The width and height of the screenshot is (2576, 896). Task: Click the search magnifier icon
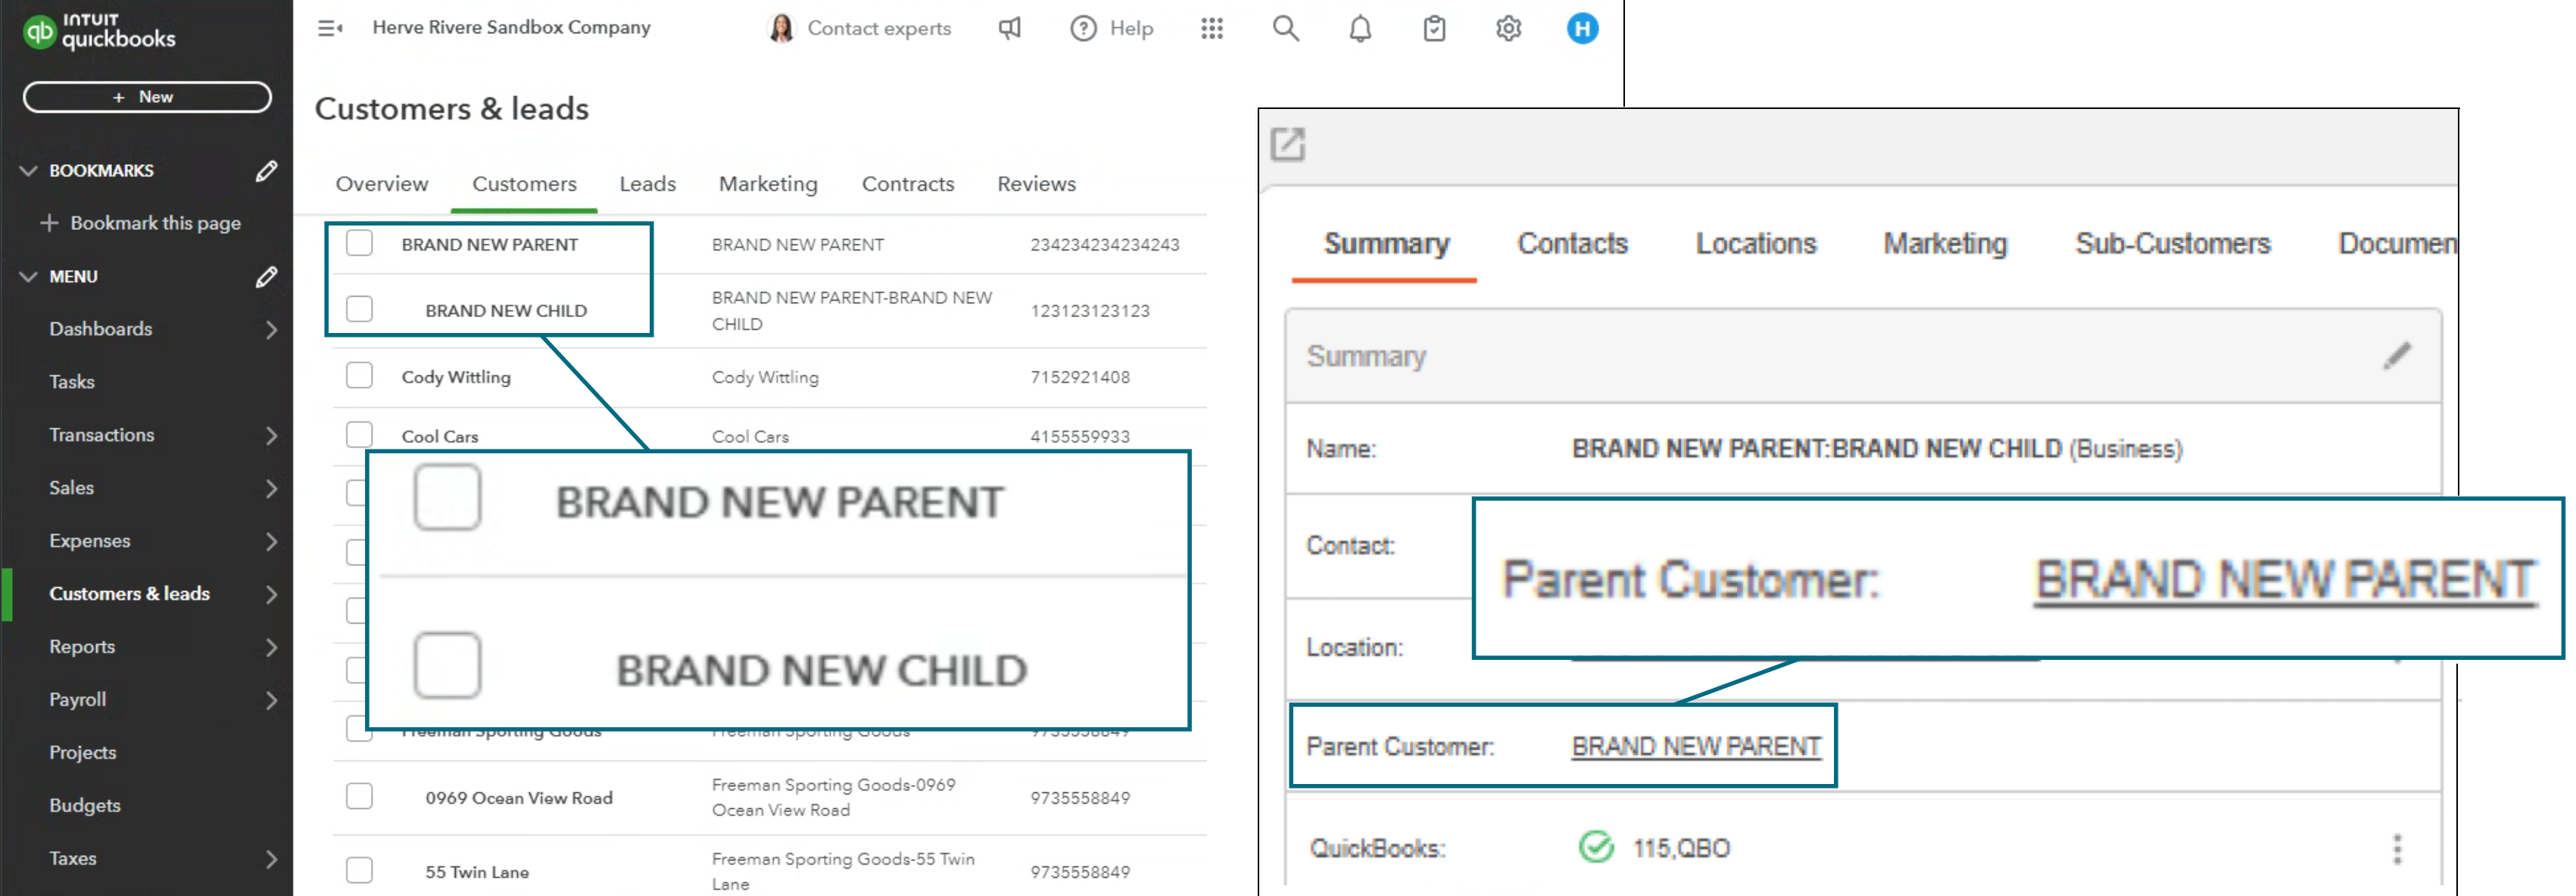[x=1285, y=28]
